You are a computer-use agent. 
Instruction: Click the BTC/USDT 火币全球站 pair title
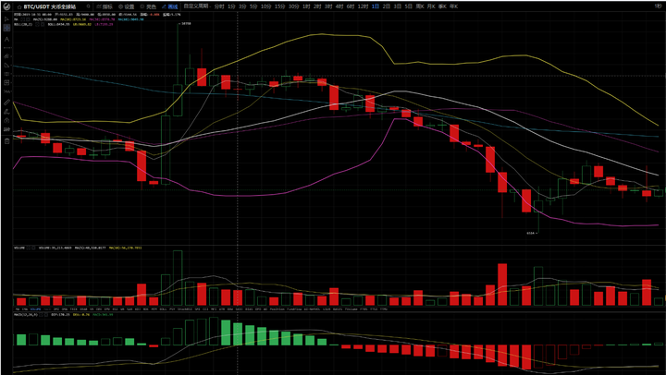[x=50, y=6]
